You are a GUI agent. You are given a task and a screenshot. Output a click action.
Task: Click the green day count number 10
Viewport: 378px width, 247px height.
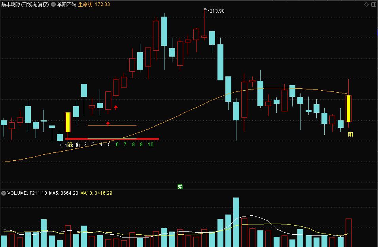[x=150, y=144]
